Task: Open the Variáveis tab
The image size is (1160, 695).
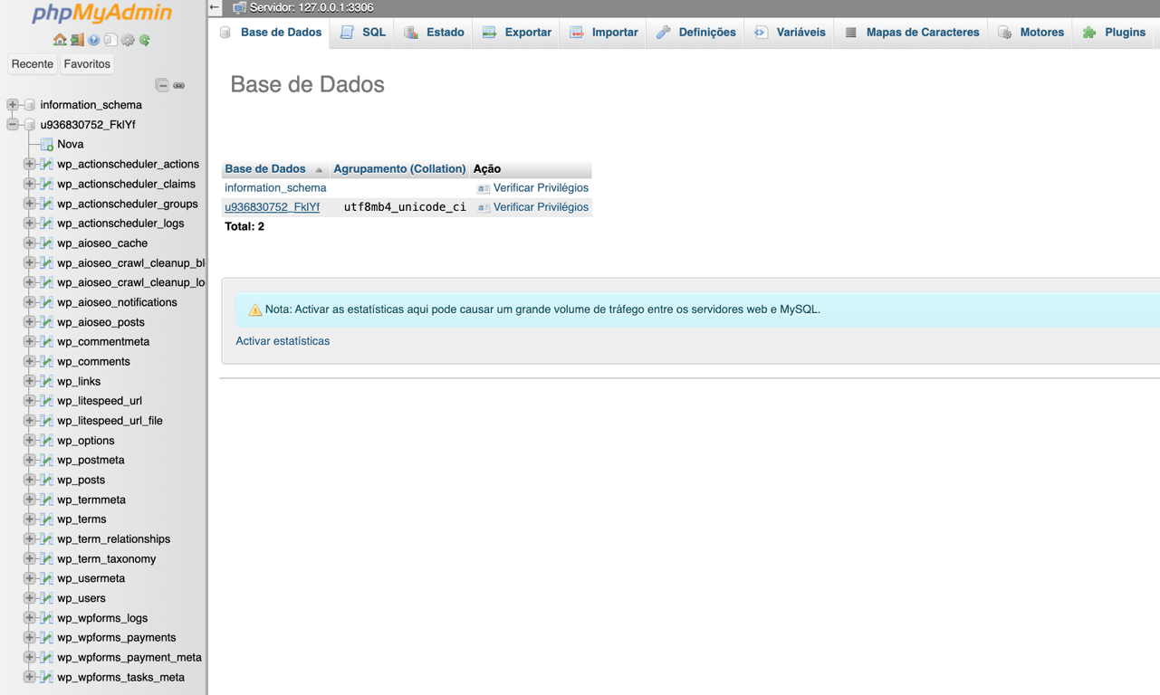Action: (790, 33)
